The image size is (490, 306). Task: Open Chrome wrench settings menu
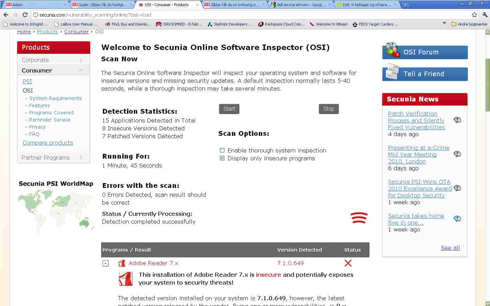[485, 15]
